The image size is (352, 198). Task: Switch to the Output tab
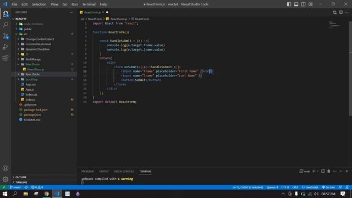104,171
